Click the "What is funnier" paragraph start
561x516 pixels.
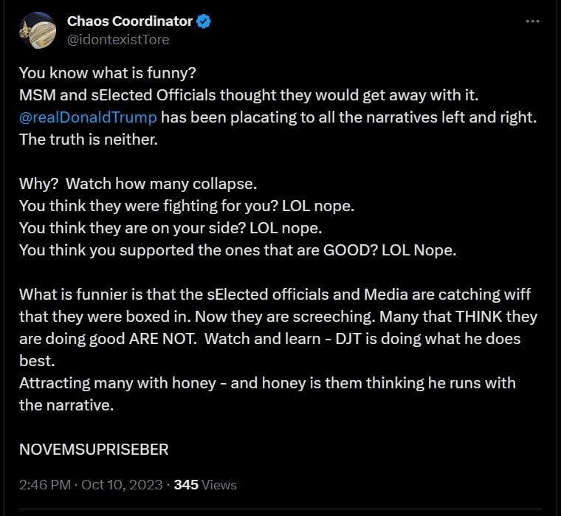click(66, 295)
